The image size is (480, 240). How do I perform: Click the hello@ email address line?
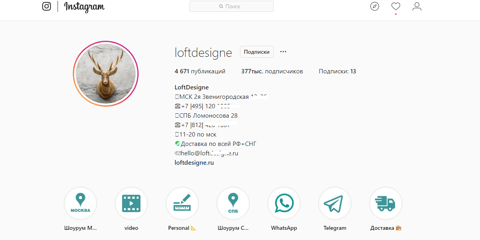206,153
